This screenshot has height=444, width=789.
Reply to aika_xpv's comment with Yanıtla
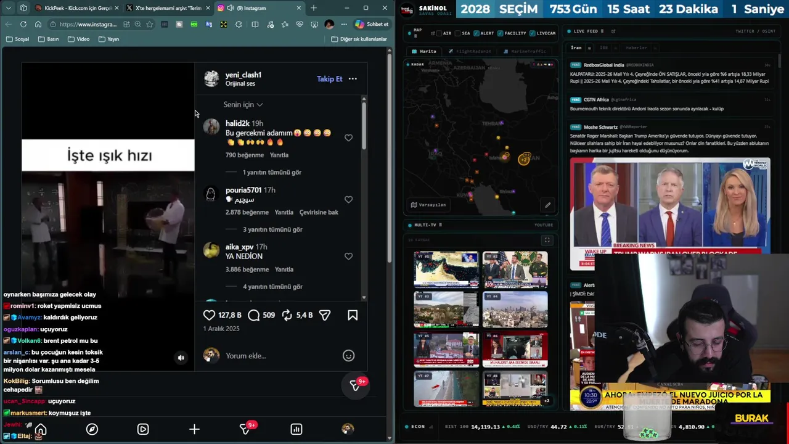284,269
